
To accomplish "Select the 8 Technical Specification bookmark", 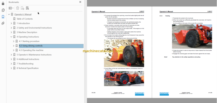I will pyautogui.click(x=28, y=68).
